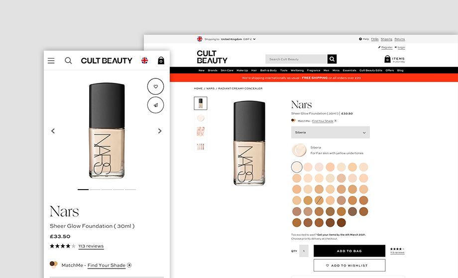
Task: Open the Blog menu item
Action: (x=400, y=70)
